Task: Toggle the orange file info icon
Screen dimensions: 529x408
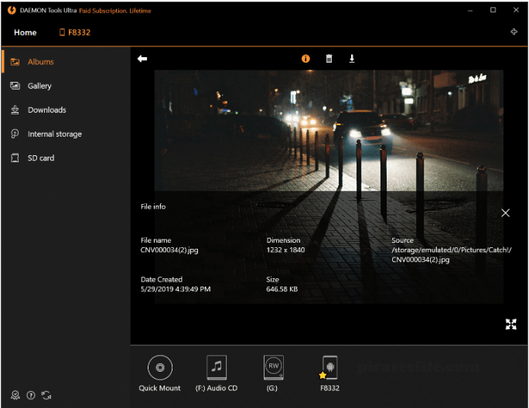Action: (x=305, y=59)
